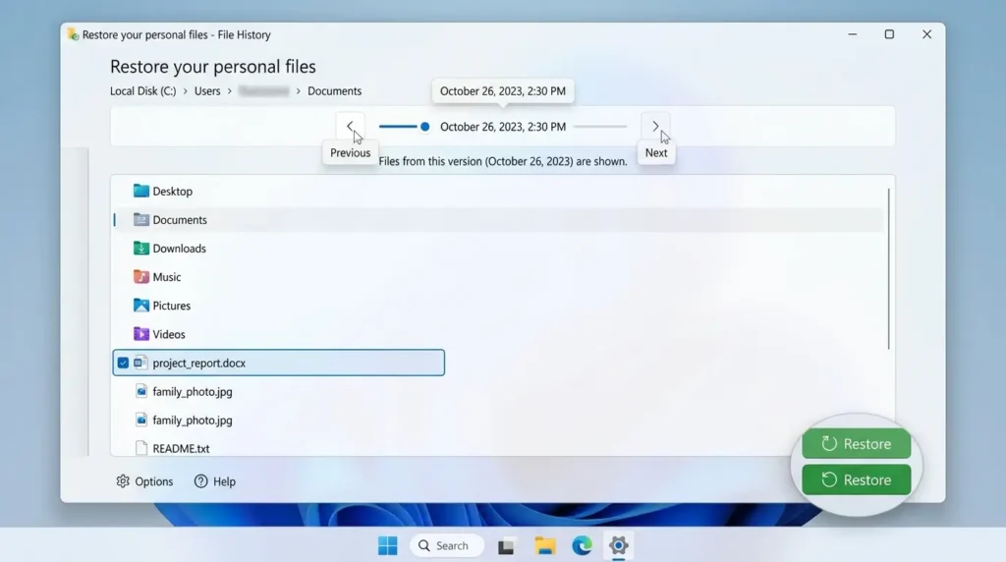Click the 'Files from this version' status text

(503, 162)
